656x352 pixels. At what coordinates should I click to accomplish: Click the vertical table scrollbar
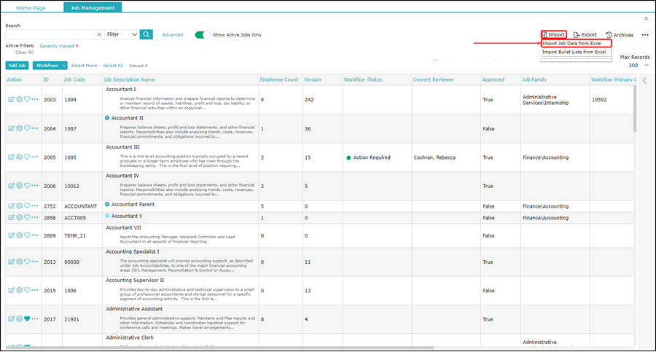635,109
